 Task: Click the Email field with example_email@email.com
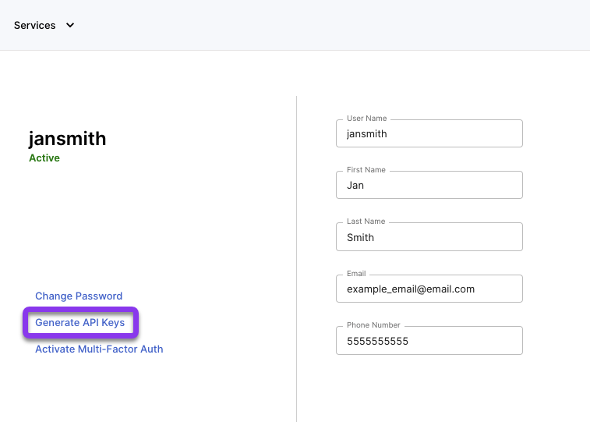pyautogui.click(x=429, y=289)
